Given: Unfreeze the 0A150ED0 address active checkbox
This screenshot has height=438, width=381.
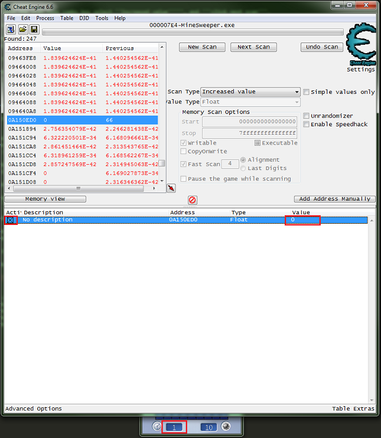Looking at the screenshot, I should [11, 220].
